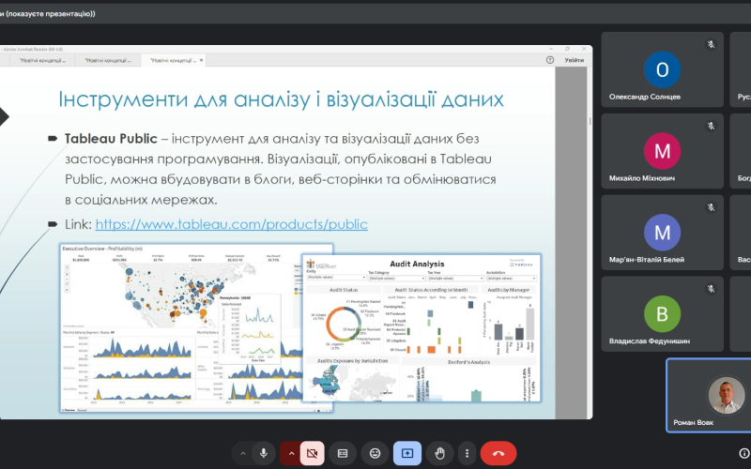Click 'Tableau Public' bold text on slide
Viewport: 751px width, 469px height.
click(111, 138)
